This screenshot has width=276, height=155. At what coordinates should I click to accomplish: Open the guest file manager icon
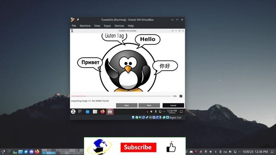pos(95,112)
